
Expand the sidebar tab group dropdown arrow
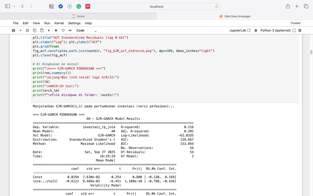[x=14, y=6]
